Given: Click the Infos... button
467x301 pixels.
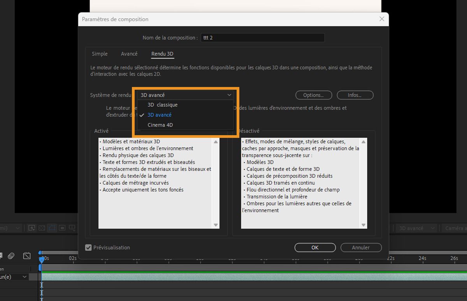Looking at the screenshot, I should (x=355, y=95).
